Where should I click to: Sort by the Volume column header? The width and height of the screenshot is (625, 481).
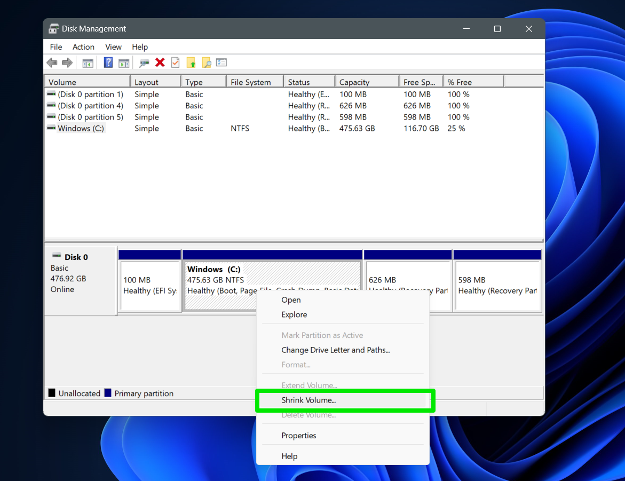pyautogui.click(x=88, y=82)
